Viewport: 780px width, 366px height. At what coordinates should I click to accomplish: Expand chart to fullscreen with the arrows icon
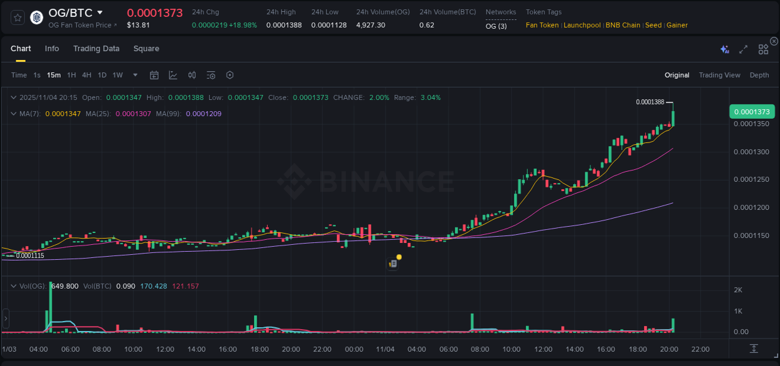tap(743, 49)
